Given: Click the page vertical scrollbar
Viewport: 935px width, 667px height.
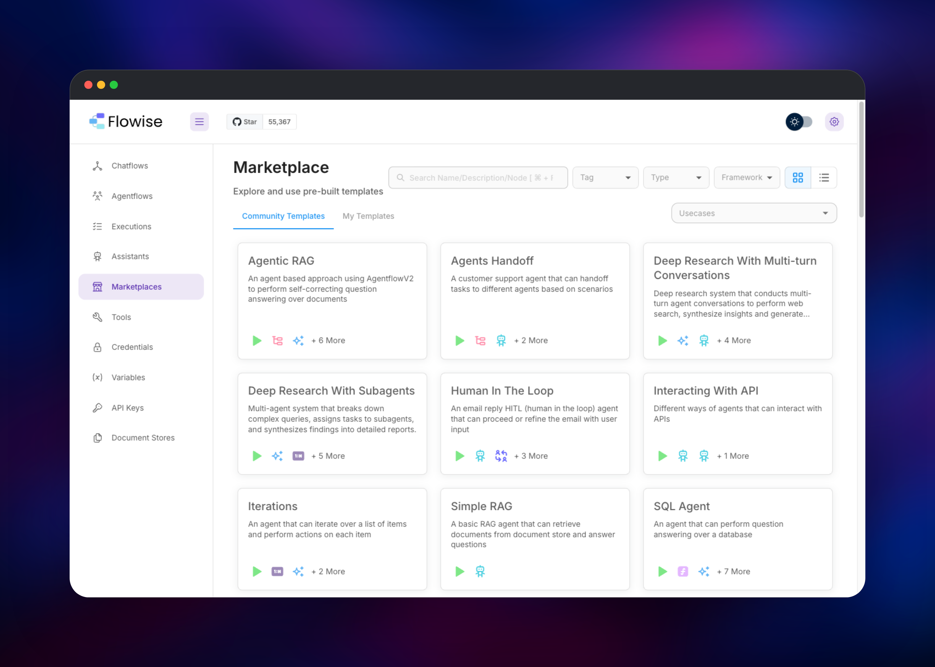Looking at the screenshot, I should point(861,160).
